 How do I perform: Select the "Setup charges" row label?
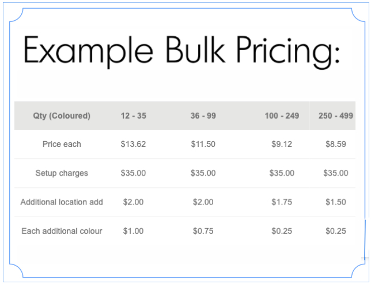pos(62,173)
